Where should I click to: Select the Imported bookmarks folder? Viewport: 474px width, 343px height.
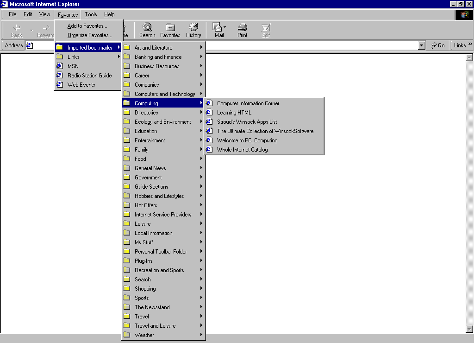tap(88, 48)
